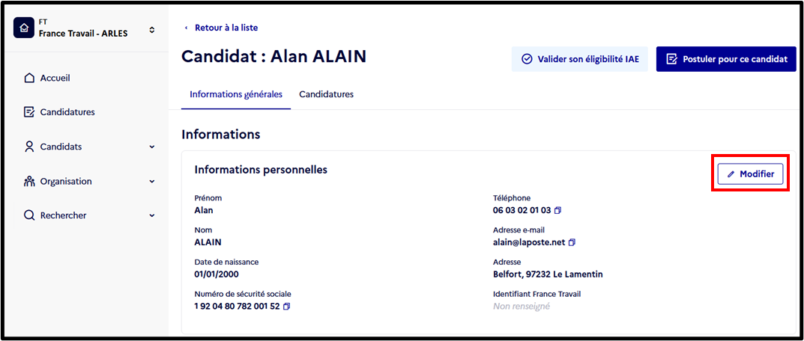The width and height of the screenshot is (804, 341).
Task: Click Valider son éligibilité IAE
Action: tap(580, 59)
